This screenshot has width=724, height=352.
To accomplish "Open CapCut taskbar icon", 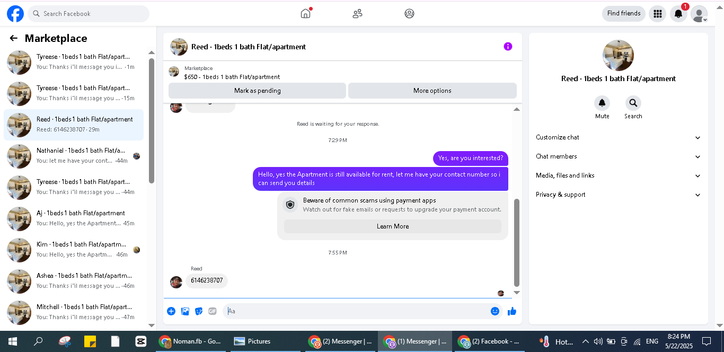I will 141,341.
